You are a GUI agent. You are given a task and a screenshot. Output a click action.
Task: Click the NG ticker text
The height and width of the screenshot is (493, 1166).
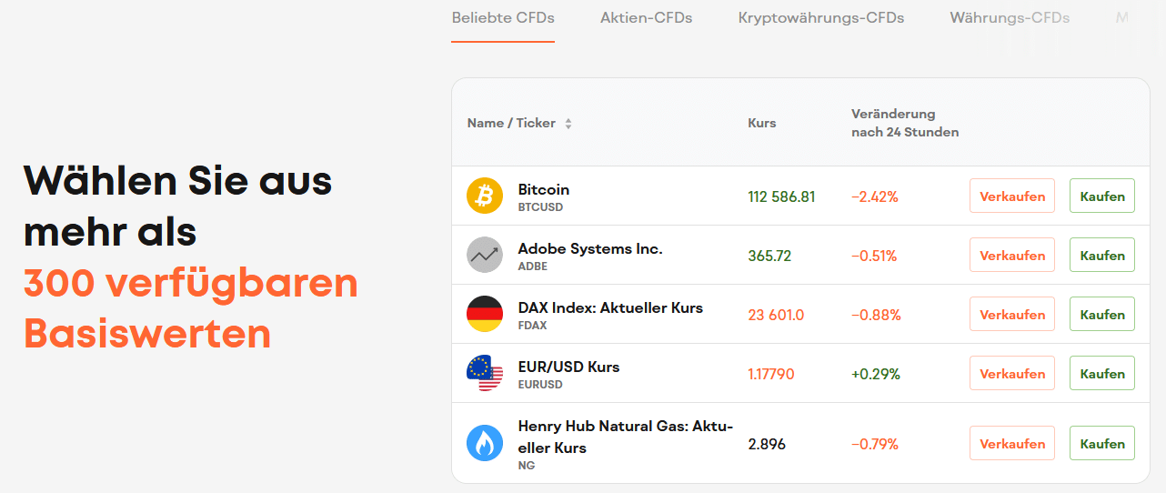click(x=527, y=466)
